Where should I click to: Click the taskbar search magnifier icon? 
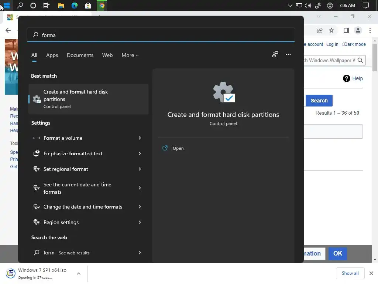[20, 5]
